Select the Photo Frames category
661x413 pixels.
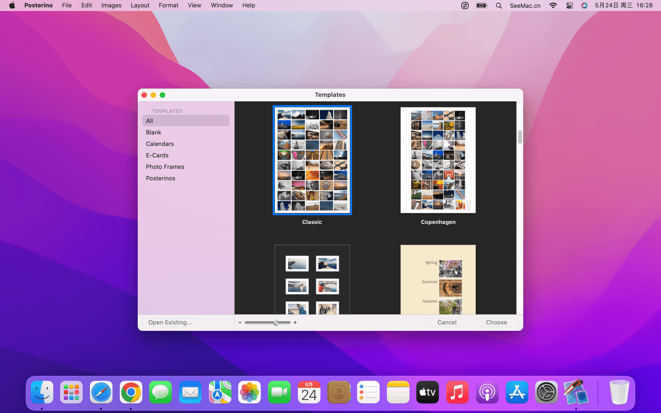point(165,167)
